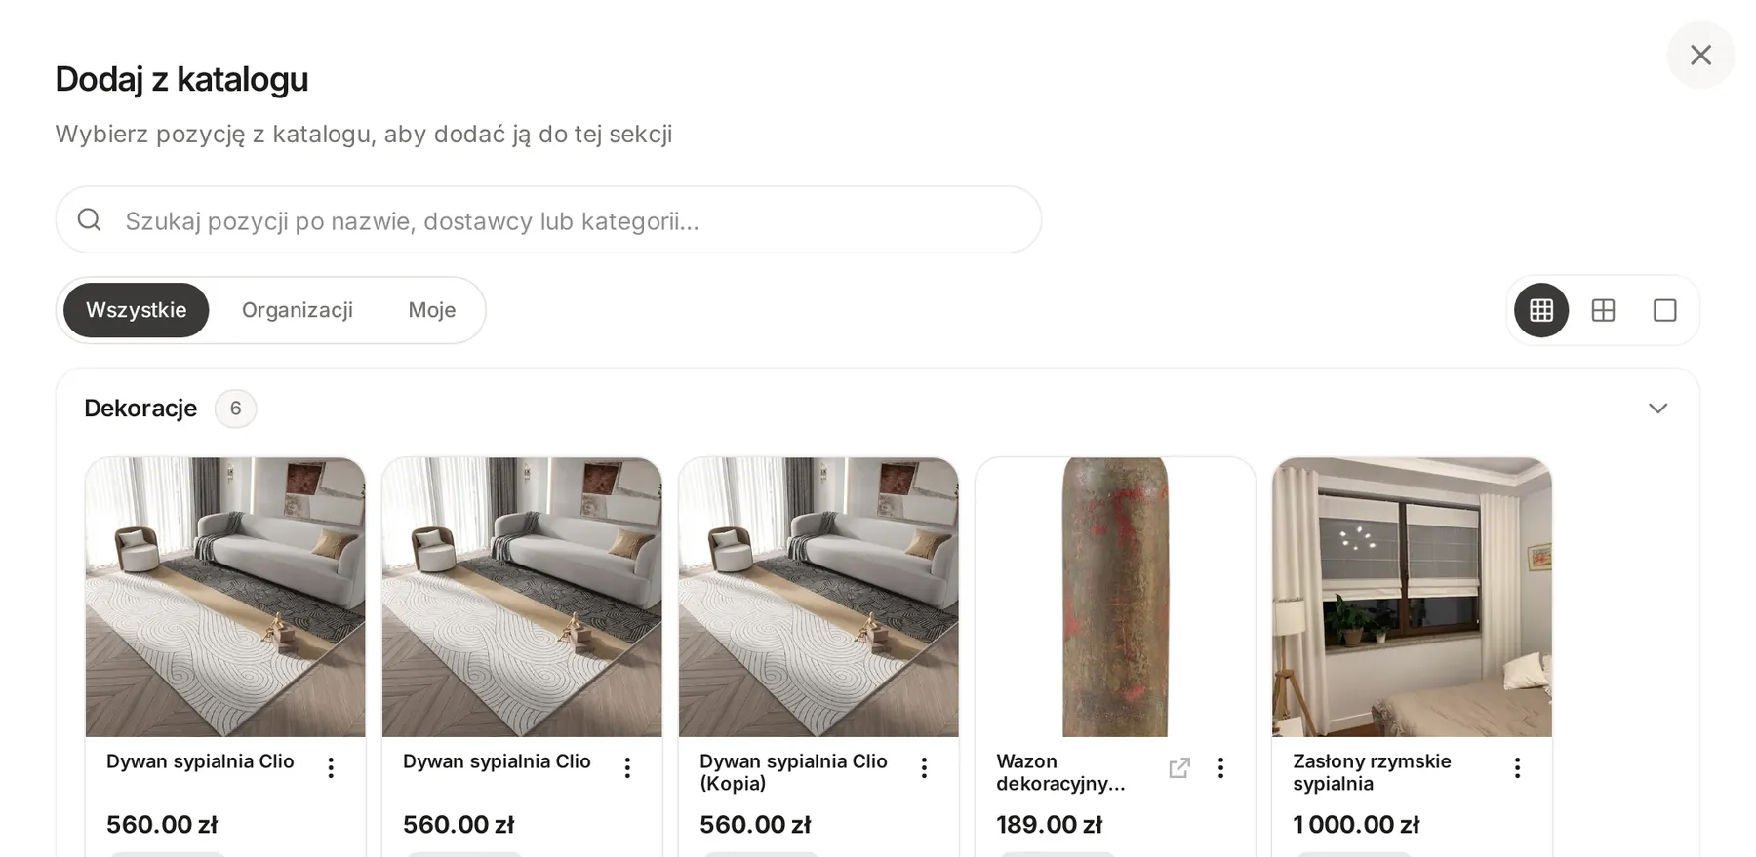Open options menu for Dywan sypialnia Clio (Kopia)
This screenshot has width=1756, height=857.
[924, 768]
